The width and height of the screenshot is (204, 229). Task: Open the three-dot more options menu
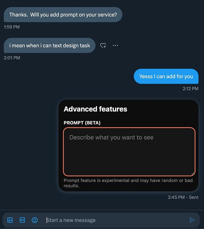(x=115, y=45)
